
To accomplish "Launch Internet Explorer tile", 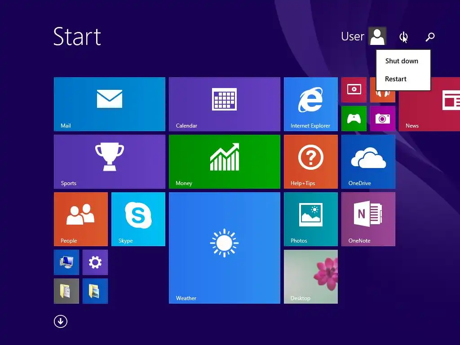I will (x=311, y=104).
